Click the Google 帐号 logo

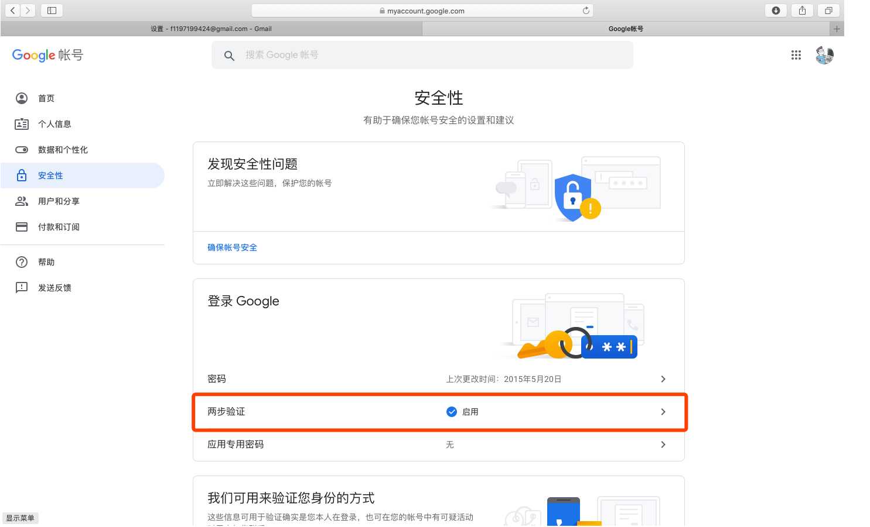pos(47,55)
